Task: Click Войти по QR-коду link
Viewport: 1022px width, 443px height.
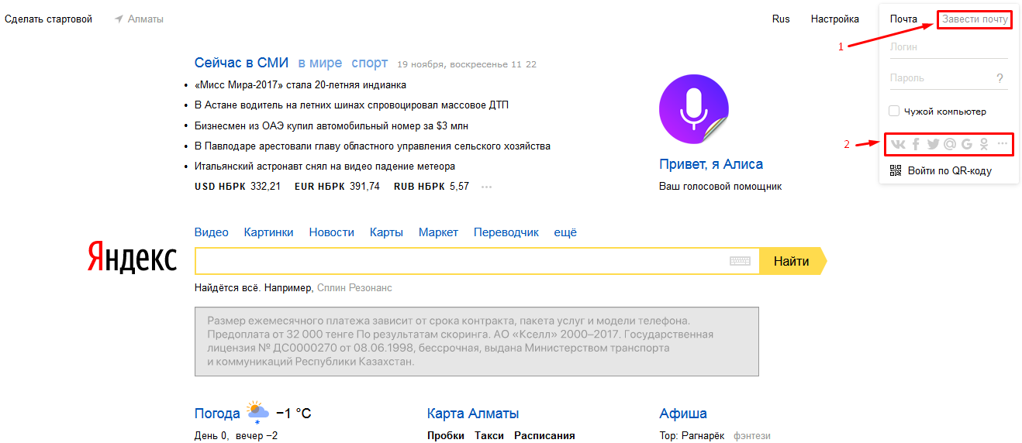Action: (x=950, y=170)
